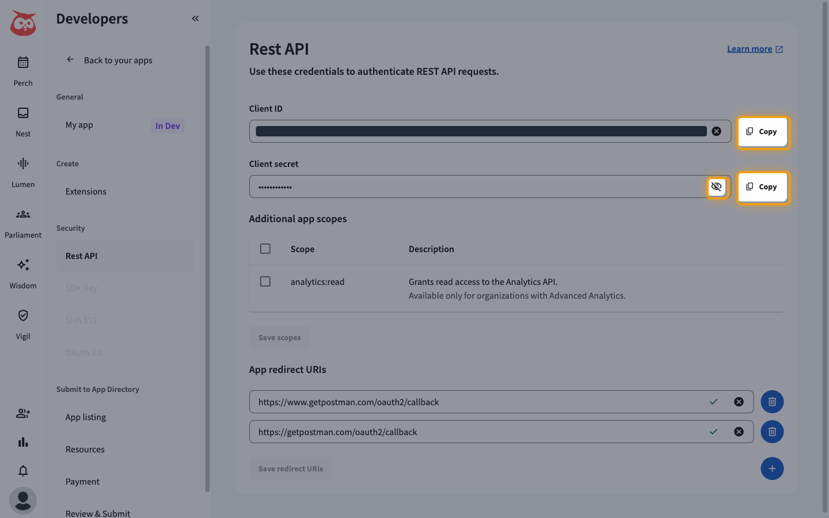Image resolution: width=829 pixels, height=518 pixels.
Task: Enable the analytics:read scope checkbox
Action: (x=265, y=281)
